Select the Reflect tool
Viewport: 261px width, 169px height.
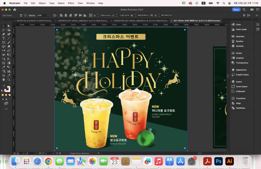point(4,51)
